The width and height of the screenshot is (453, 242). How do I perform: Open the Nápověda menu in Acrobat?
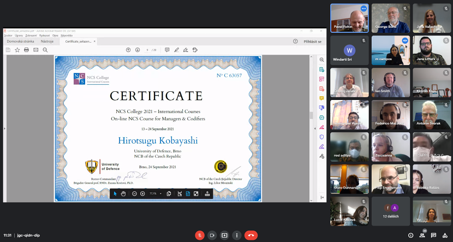coord(67,36)
